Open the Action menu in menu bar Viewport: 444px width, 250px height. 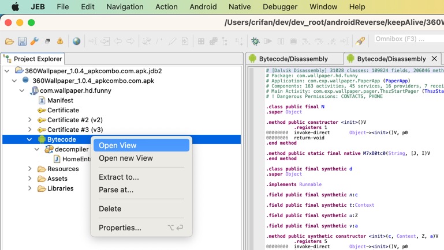166,7
